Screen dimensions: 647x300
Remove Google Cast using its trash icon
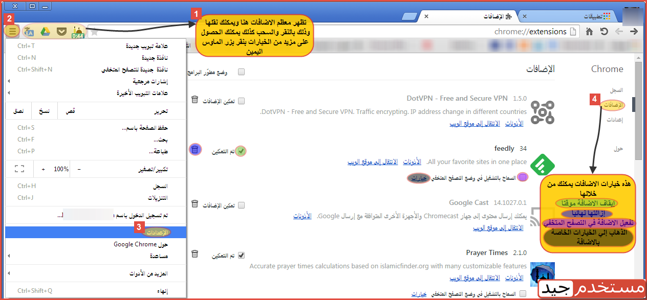pyautogui.click(x=195, y=204)
